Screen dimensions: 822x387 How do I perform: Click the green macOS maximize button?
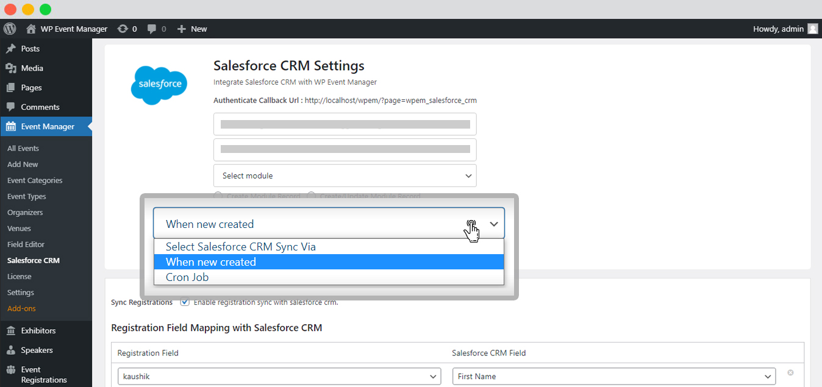point(45,9)
